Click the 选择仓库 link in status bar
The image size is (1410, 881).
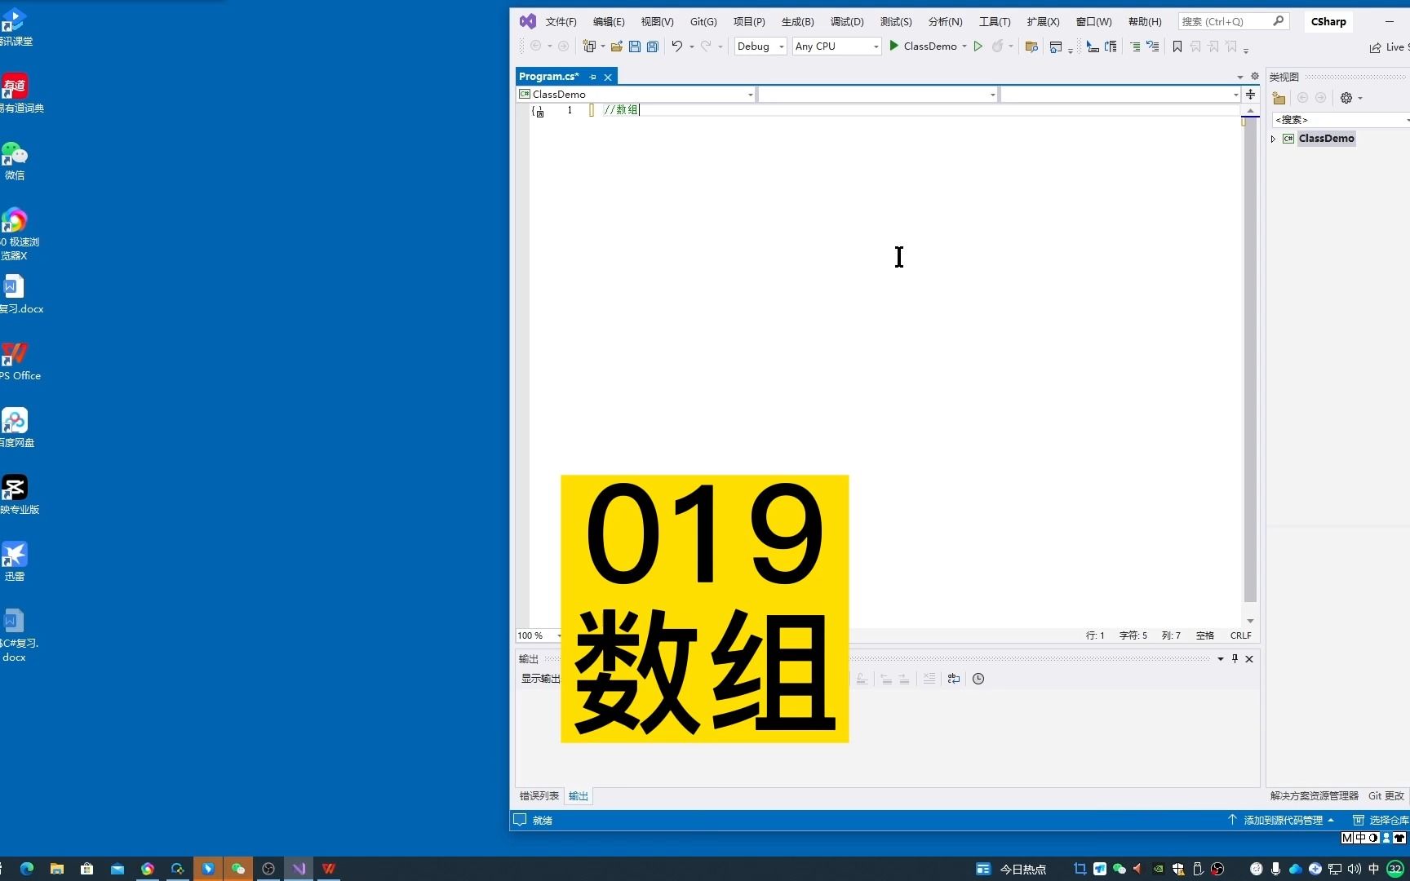tap(1389, 820)
